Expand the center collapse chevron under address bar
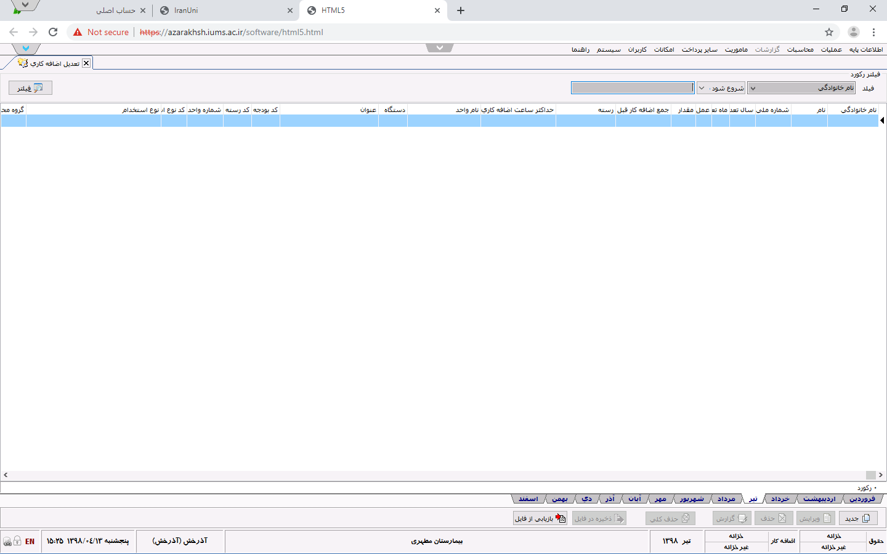This screenshot has width=887, height=554. tap(440, 47)
